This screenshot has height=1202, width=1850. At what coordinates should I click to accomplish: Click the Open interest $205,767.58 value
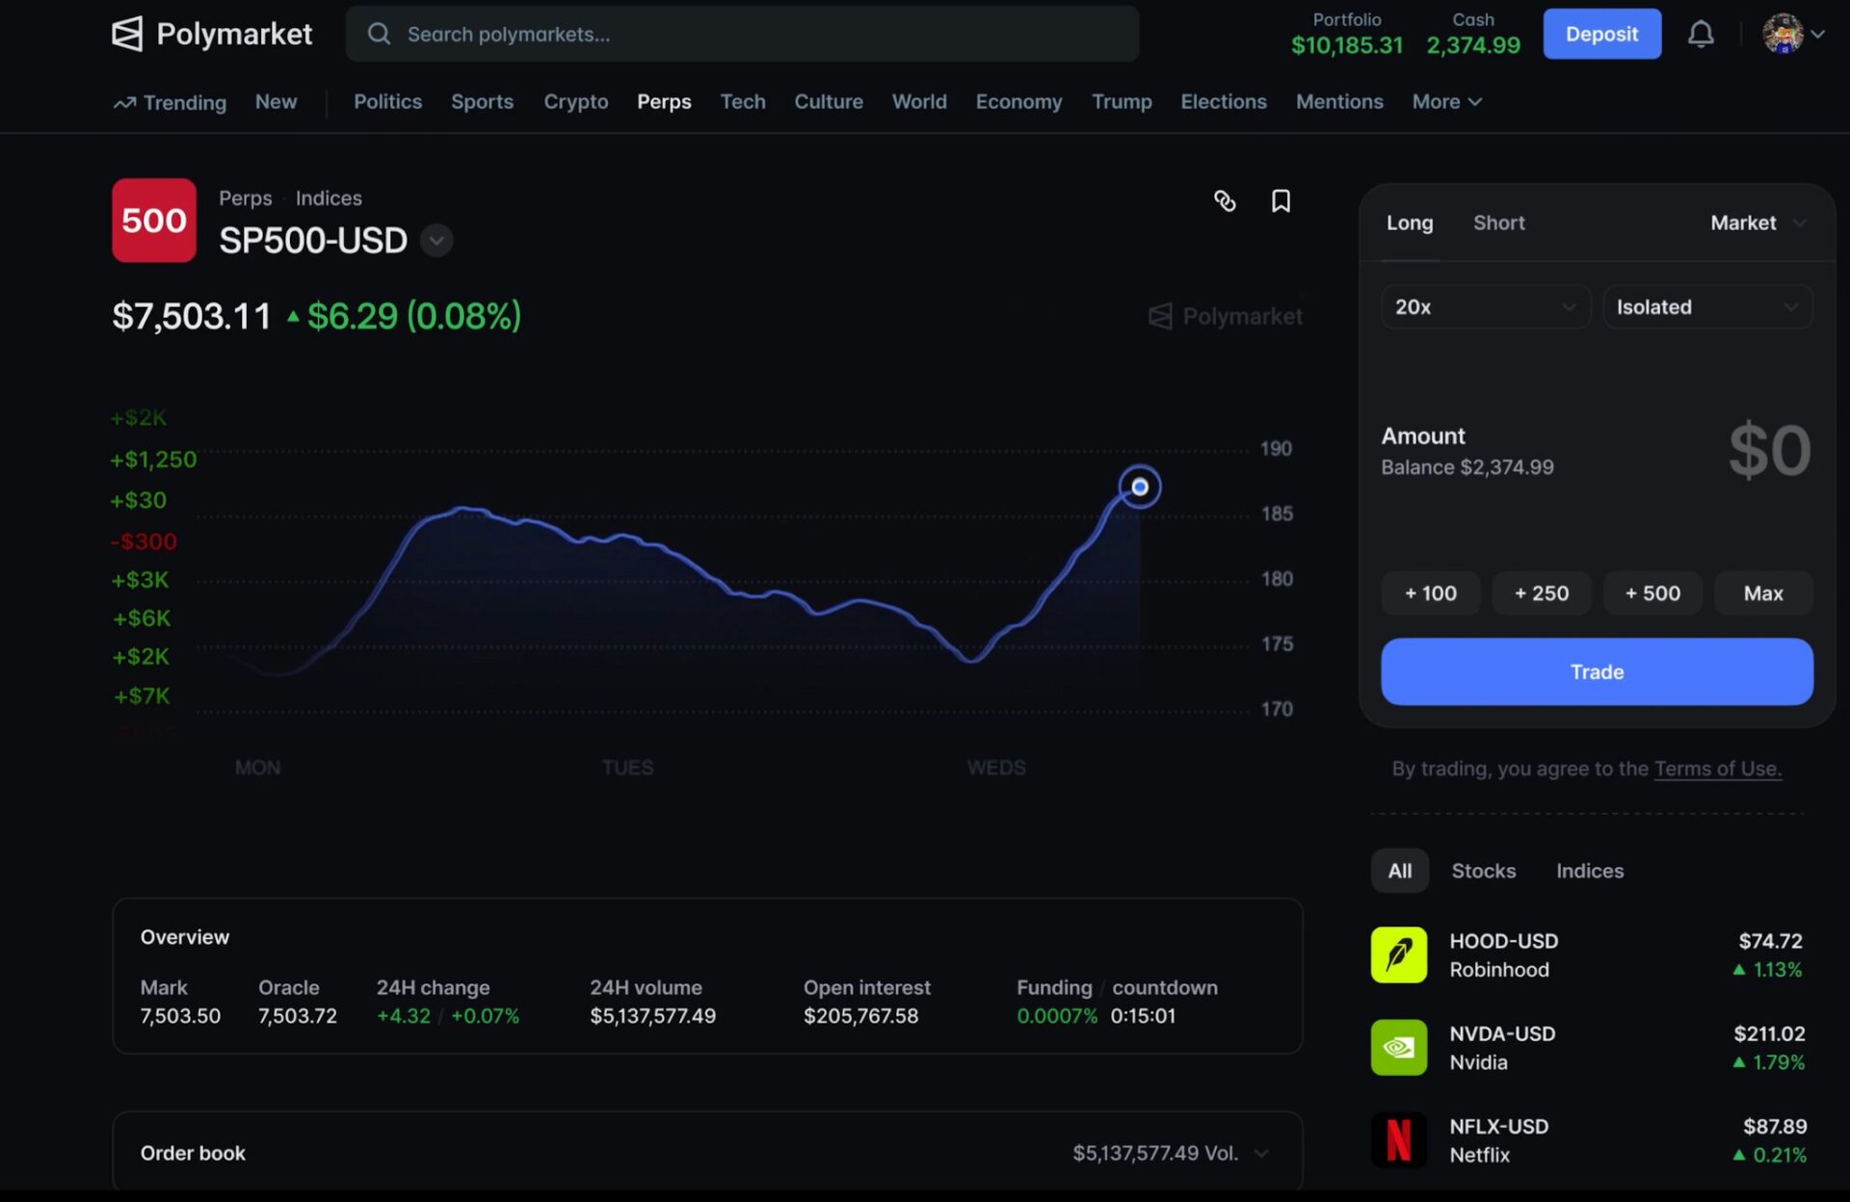click(860, 1016)
